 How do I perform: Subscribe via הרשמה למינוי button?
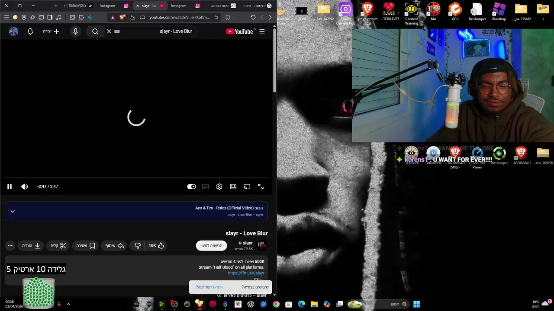[x=211, y=245]
